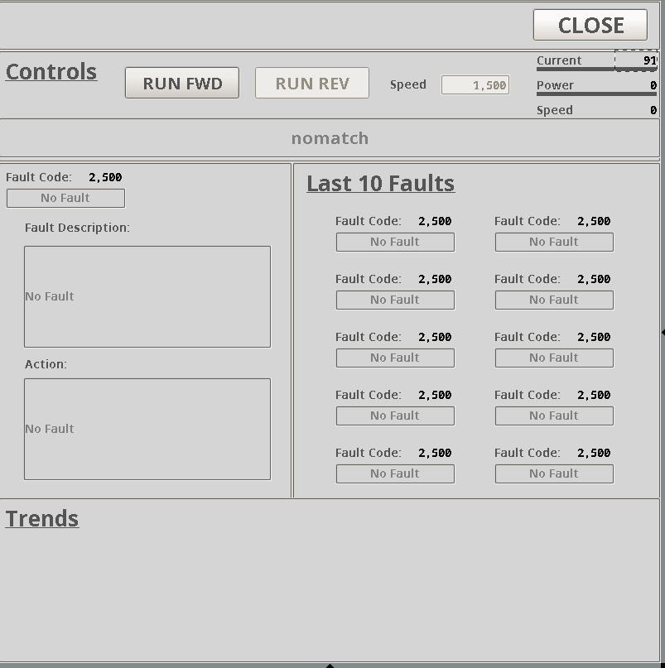Select the No Fault box below the left-panel Fault Code
This screenshot has height=668, width=665.
(65, 198)
